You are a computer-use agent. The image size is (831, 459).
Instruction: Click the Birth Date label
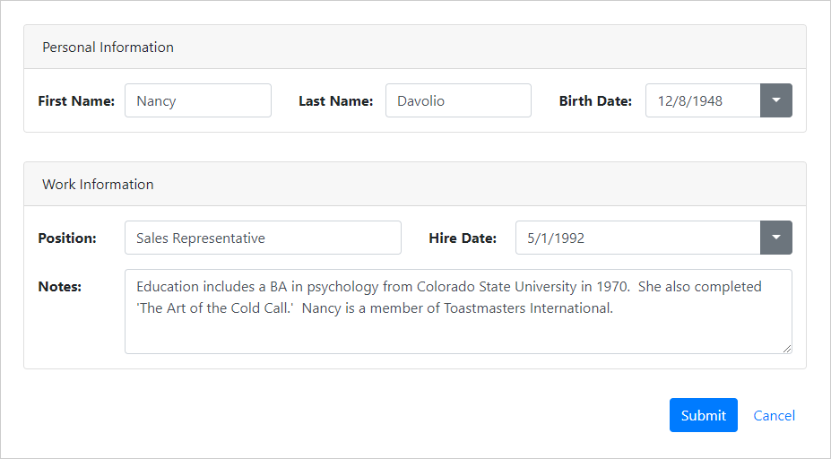point(595,100)
